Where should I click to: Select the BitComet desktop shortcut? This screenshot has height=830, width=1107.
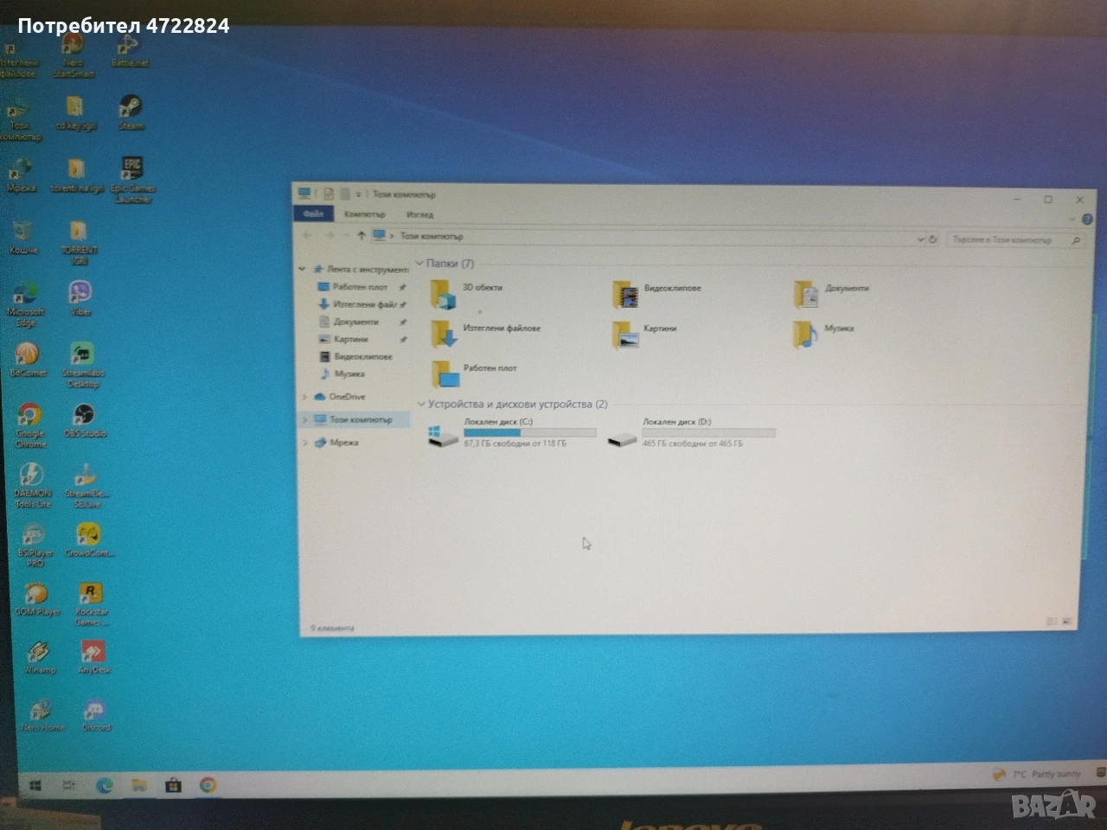coord(28,360)
